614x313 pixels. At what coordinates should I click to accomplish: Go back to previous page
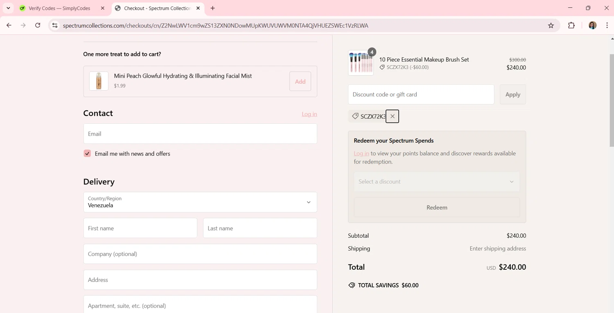pos(9,25)
